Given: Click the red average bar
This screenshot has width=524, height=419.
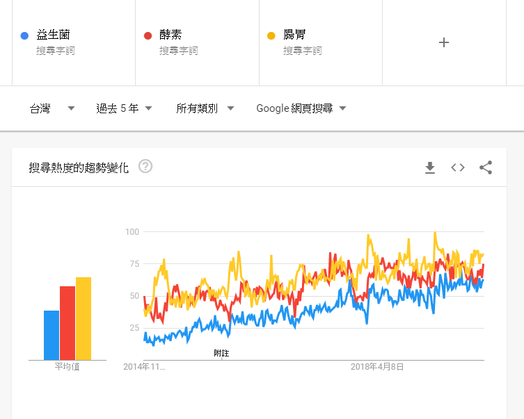Looking at the screenshot, I should coord(68,323).
